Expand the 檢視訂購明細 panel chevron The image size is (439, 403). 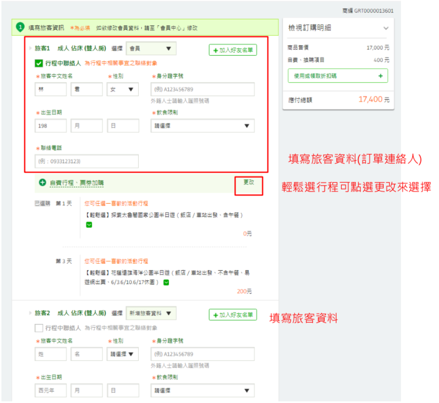tap(386, 28)
